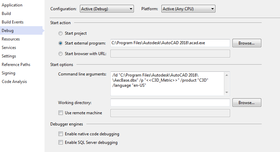Select the Start project radio button

tap(60, 33)
